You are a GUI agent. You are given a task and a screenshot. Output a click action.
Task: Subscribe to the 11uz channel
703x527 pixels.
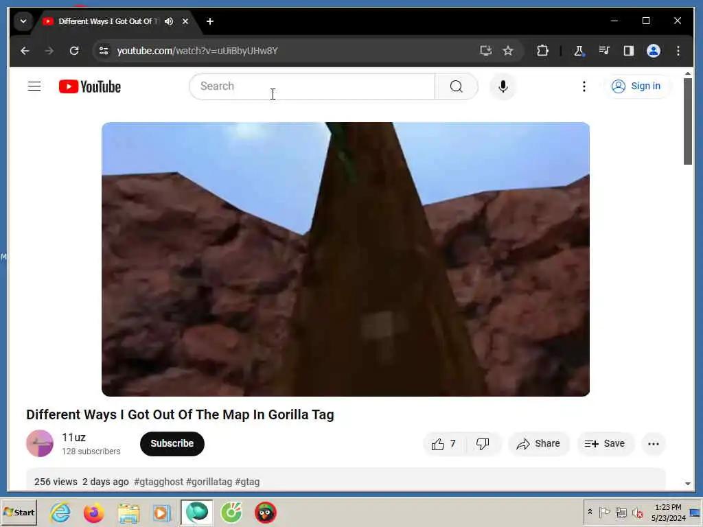172,444
